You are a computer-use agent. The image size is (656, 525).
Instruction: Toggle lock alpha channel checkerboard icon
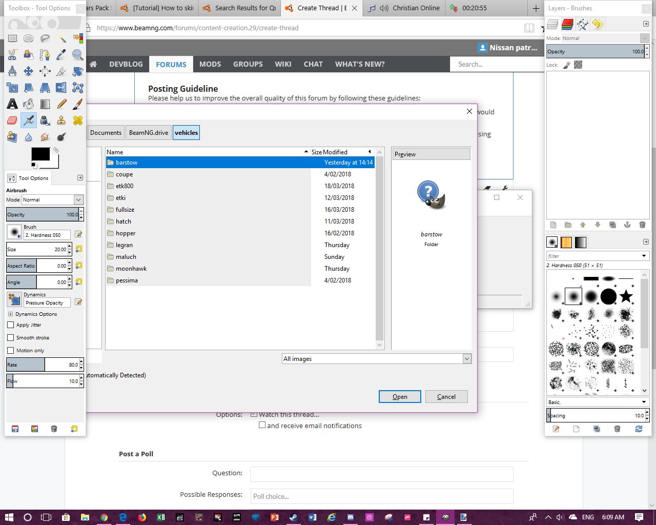tap(578, 65)
